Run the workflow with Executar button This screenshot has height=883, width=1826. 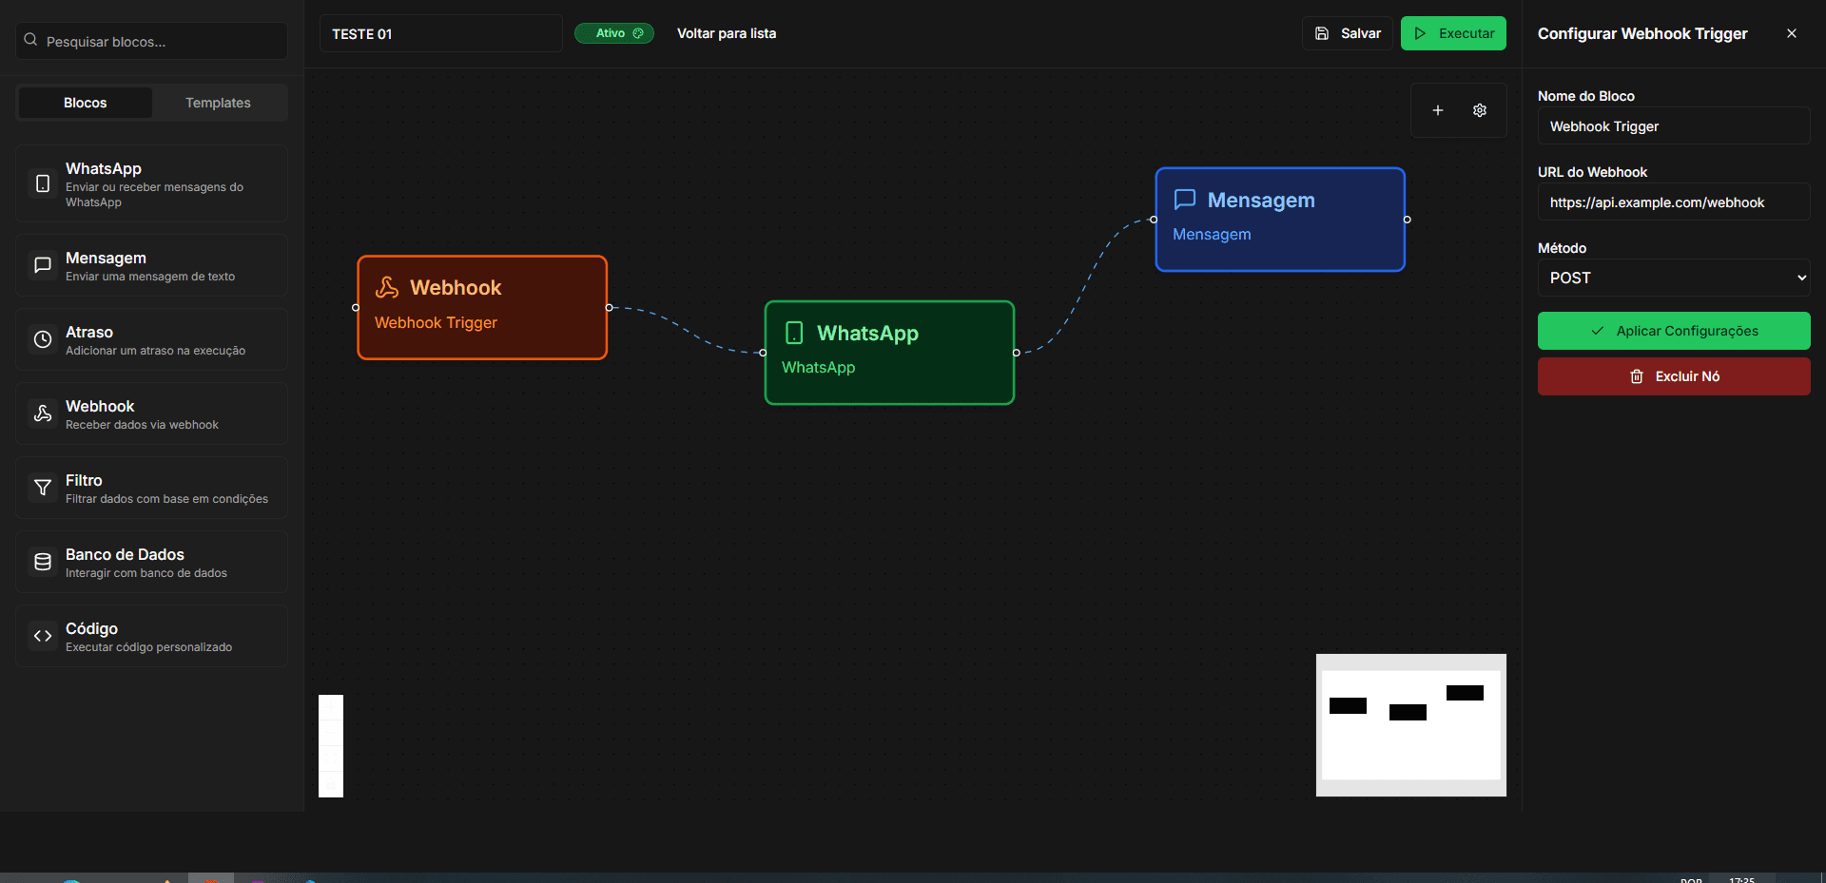pyautogui.click(x=1452, y=33)
